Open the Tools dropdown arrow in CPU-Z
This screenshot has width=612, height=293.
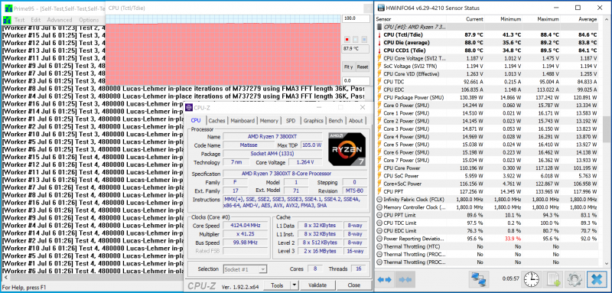(x=295, y=285)
